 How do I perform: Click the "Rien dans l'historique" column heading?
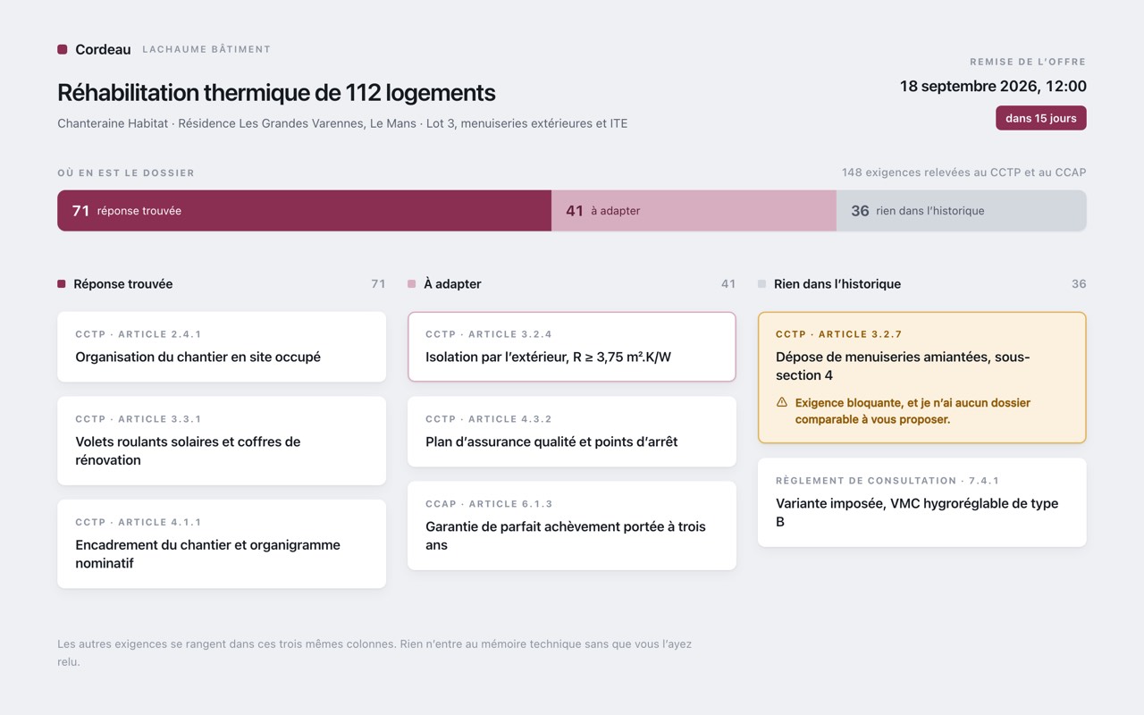point(837,284)
